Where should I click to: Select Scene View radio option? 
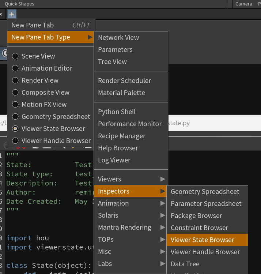(51, 56)
